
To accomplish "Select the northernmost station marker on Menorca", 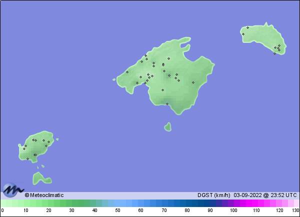I will click(x=247, y=27).
